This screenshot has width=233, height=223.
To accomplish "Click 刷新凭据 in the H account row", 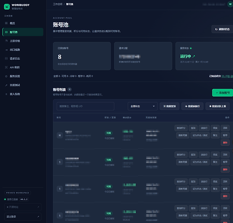I will 183,135.
